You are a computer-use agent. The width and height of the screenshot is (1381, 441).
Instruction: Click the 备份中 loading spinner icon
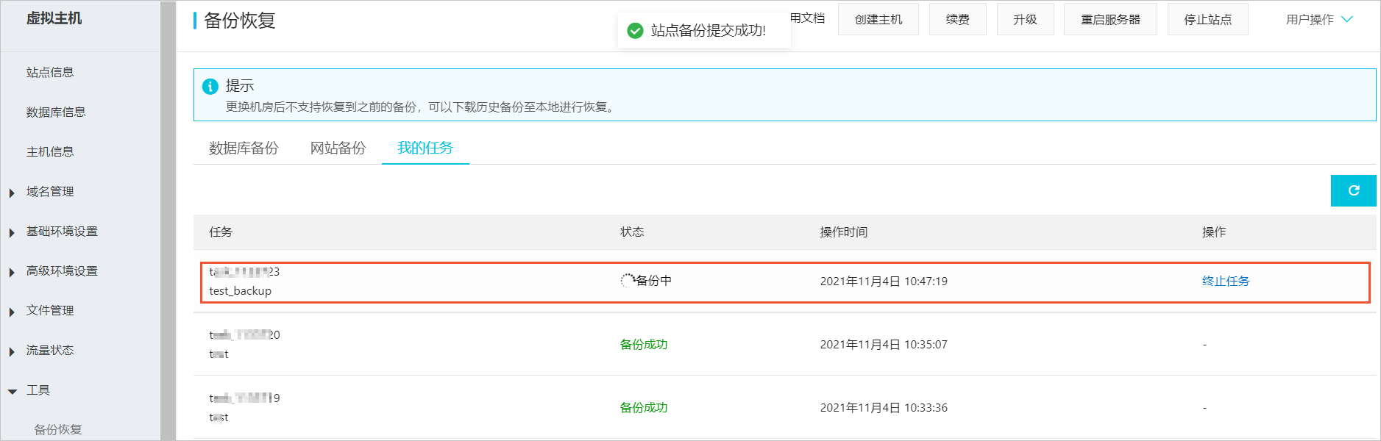(x=627, y=281)
